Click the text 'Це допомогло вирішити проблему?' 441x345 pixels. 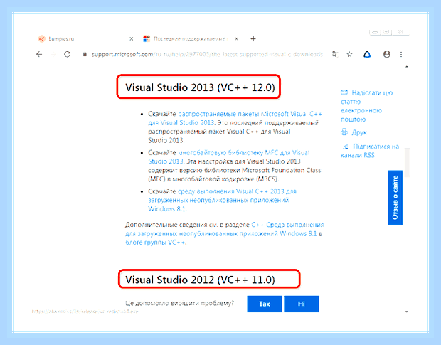[x=179, y=303]
